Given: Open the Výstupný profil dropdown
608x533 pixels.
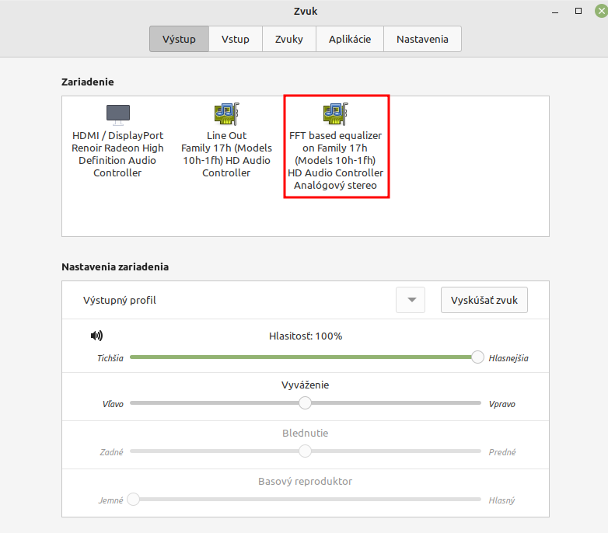Looking at the screenshot, I should 411,300.
